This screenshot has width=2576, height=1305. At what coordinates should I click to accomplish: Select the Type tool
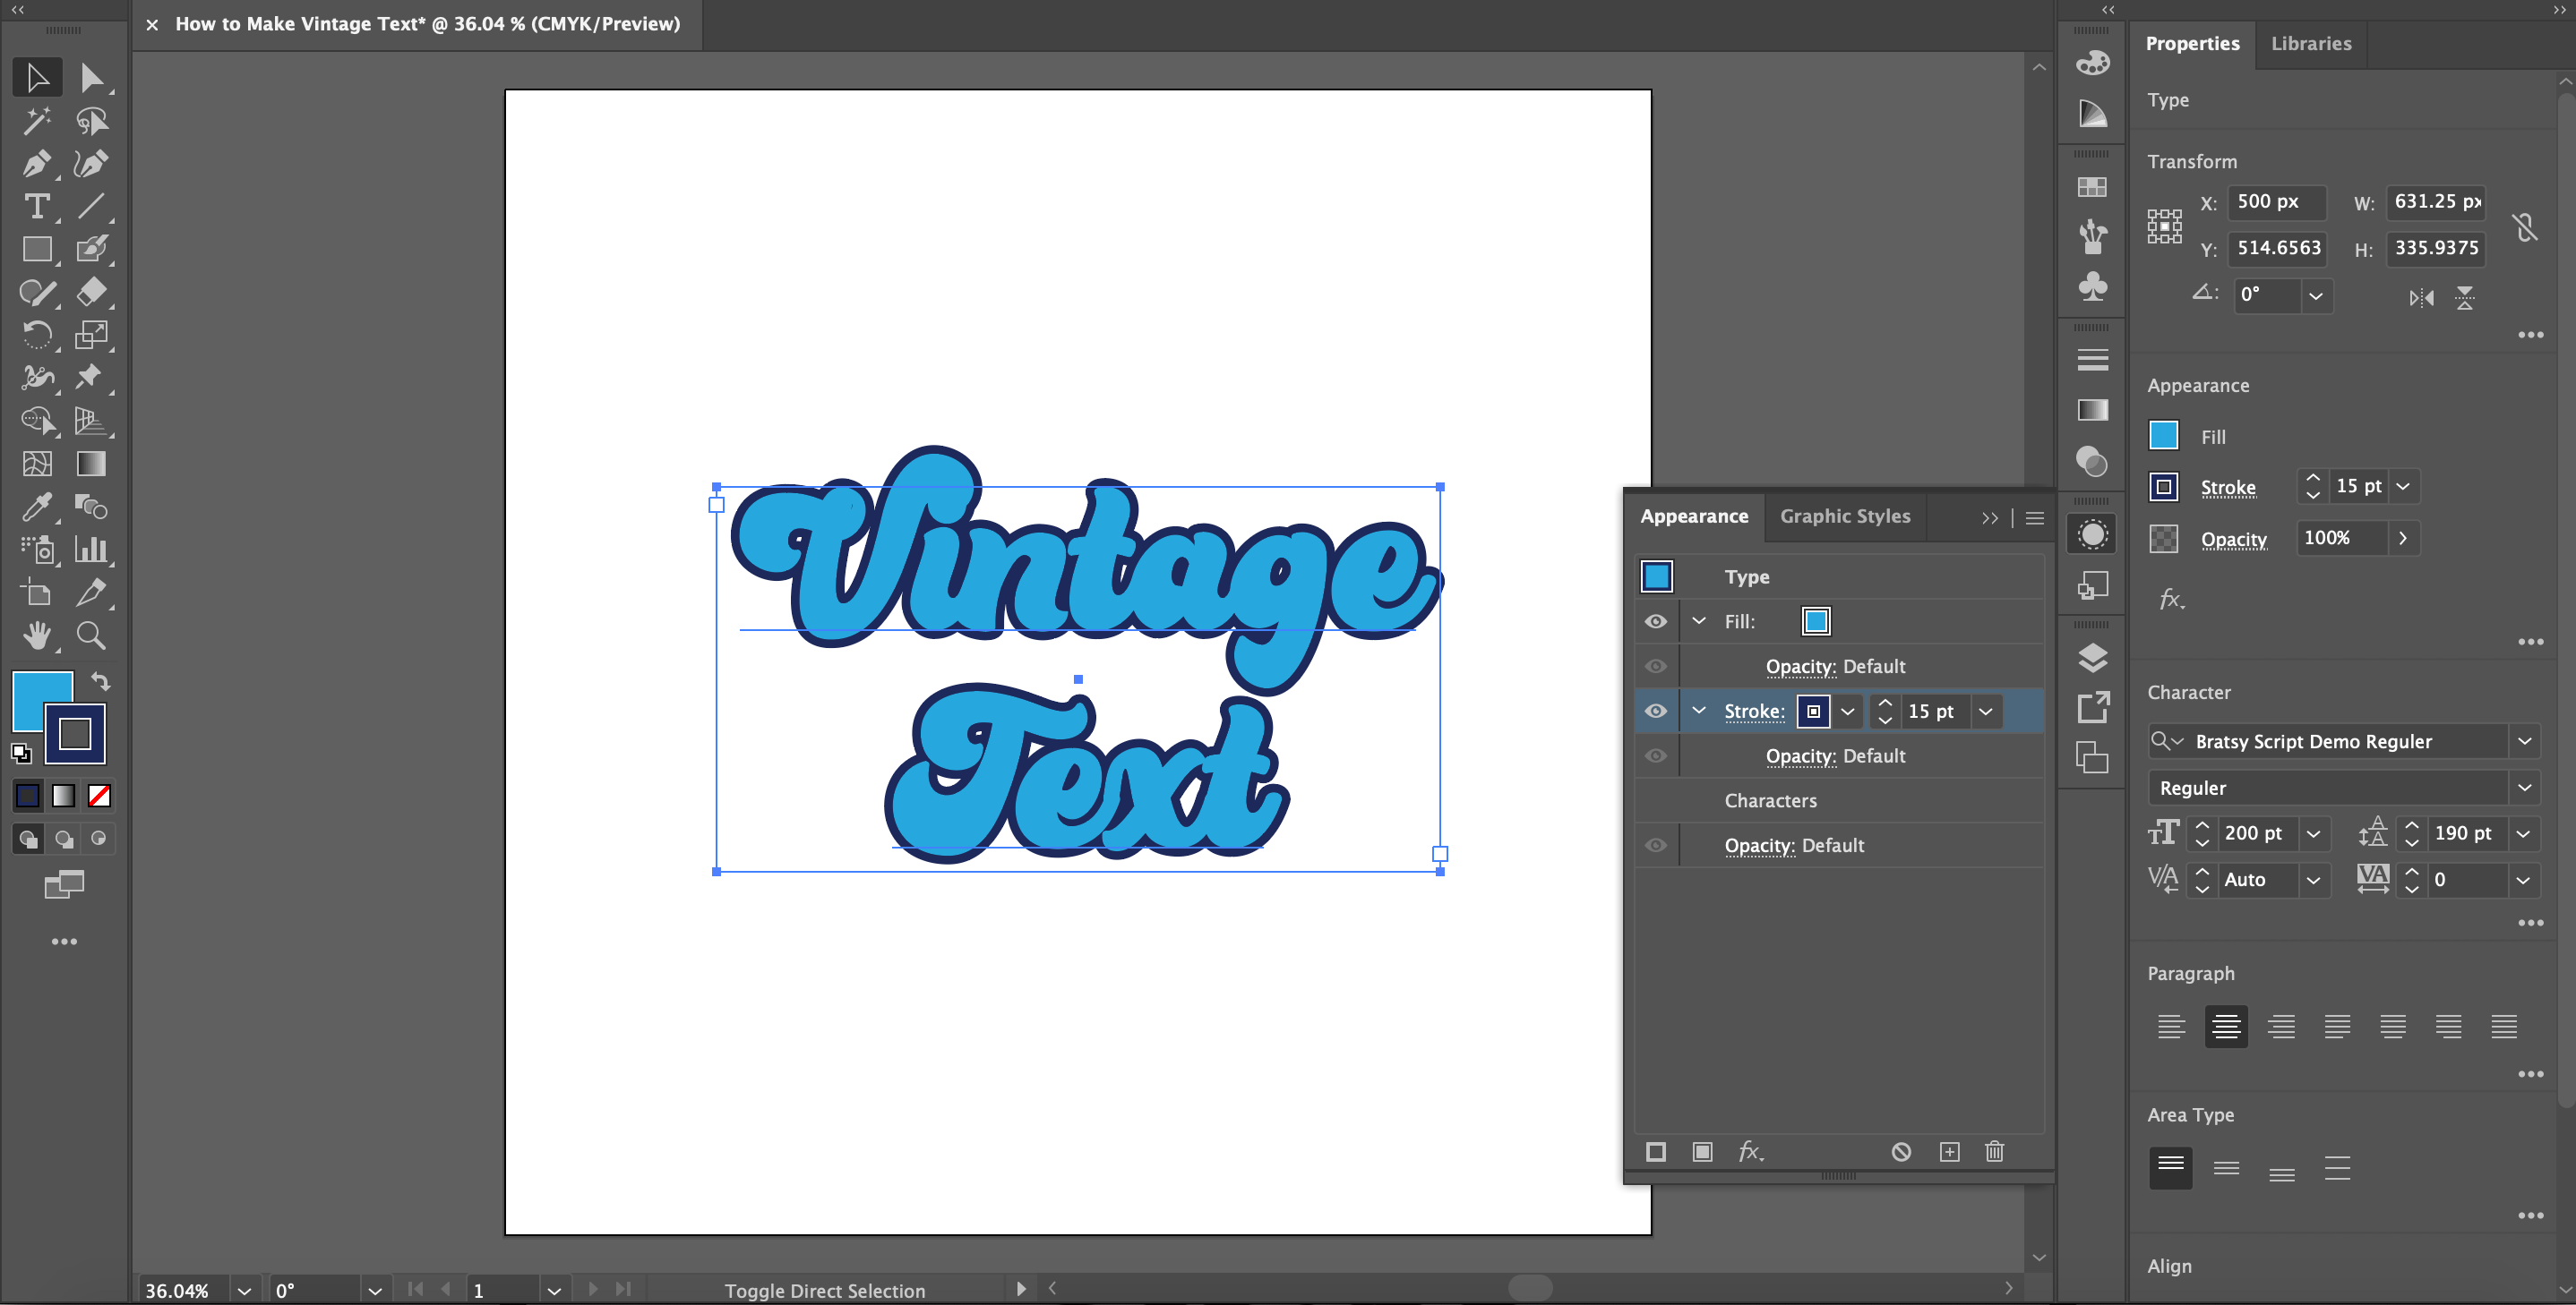[37, 206]
